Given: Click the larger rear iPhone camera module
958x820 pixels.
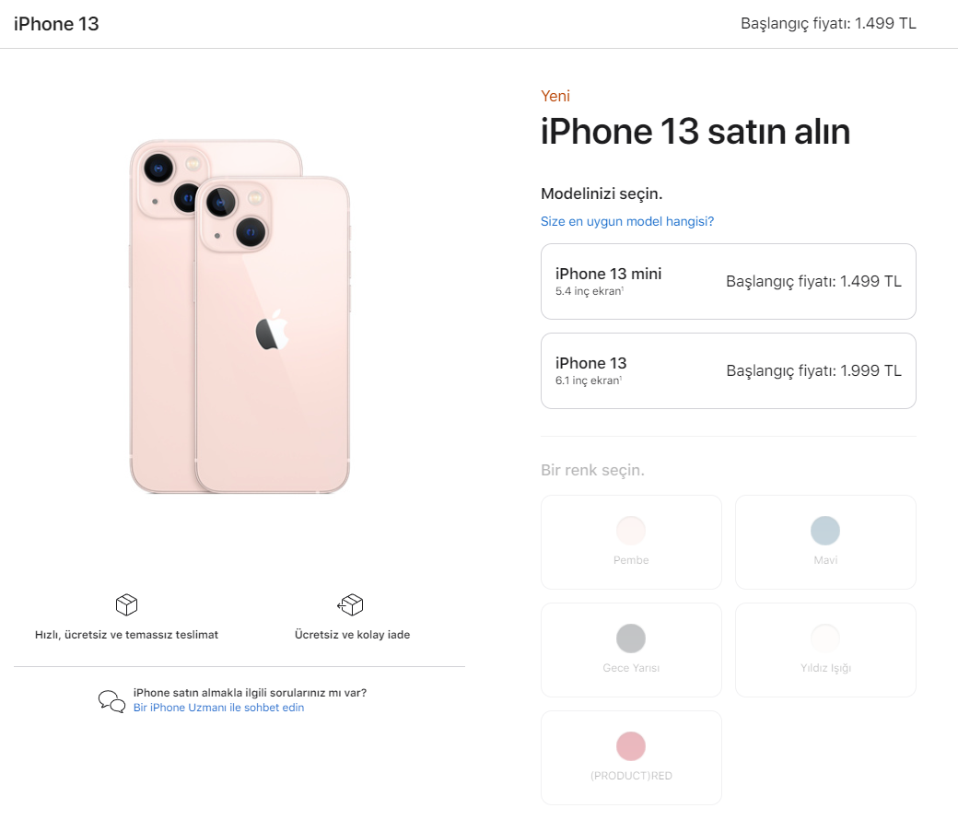Looking at the screenshot, I should tap(173, 182).
